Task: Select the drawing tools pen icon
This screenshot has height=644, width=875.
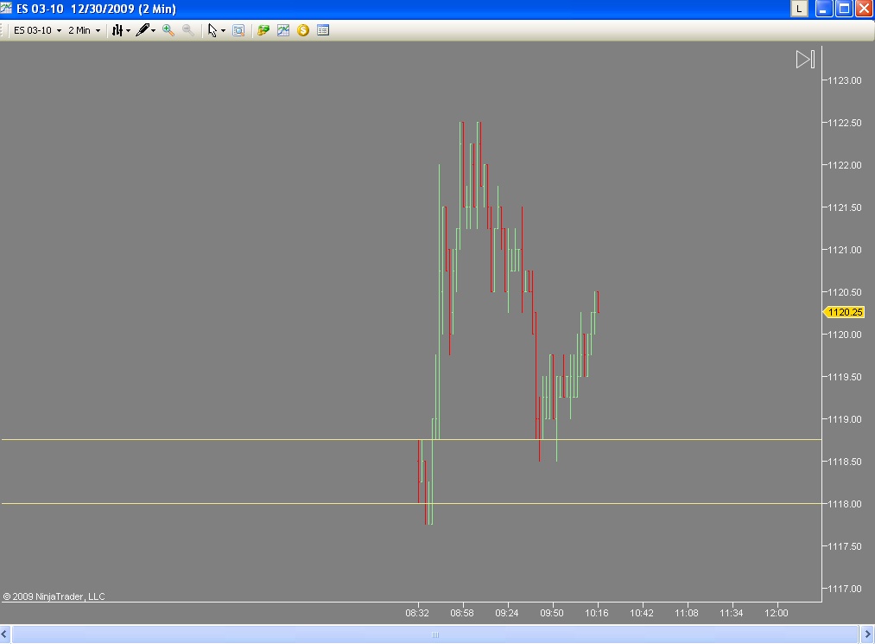Action: [x=143, y=30]
